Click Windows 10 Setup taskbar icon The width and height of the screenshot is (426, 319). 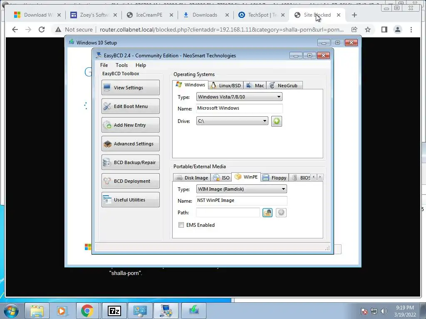[194, 311]
